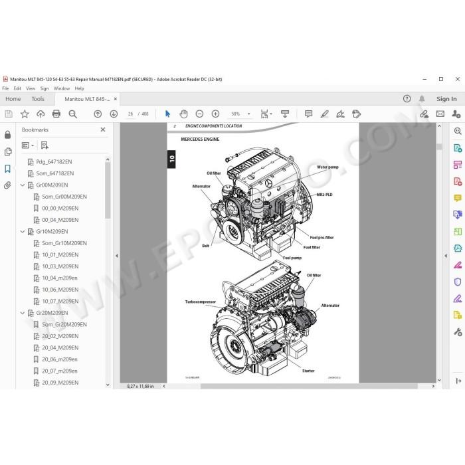
Task: Activate the Selection arrow tool
Action: click(167, 114)
